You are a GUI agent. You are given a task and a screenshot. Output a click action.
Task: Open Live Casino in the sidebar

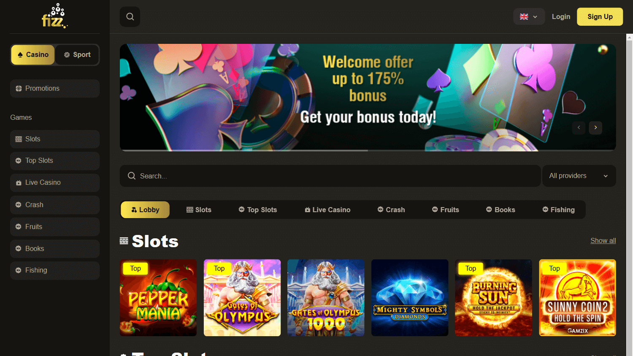click(55, 183)
